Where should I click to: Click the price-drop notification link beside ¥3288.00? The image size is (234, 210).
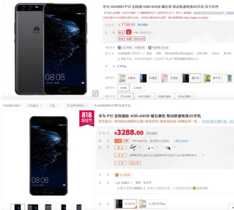click(152, 133)
